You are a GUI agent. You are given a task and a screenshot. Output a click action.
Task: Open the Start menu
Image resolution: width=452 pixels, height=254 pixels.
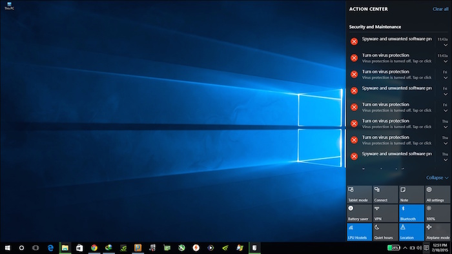coord(8,248)
